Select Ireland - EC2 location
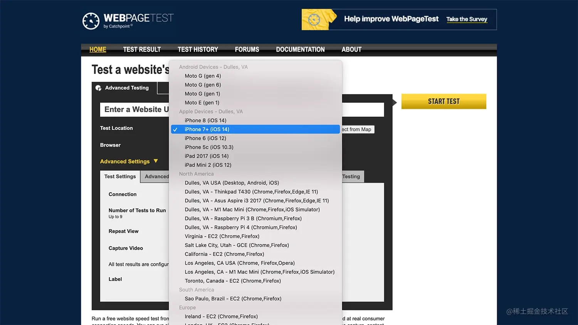The width and height of the screenshot is (578, 325). click(255, 316)
